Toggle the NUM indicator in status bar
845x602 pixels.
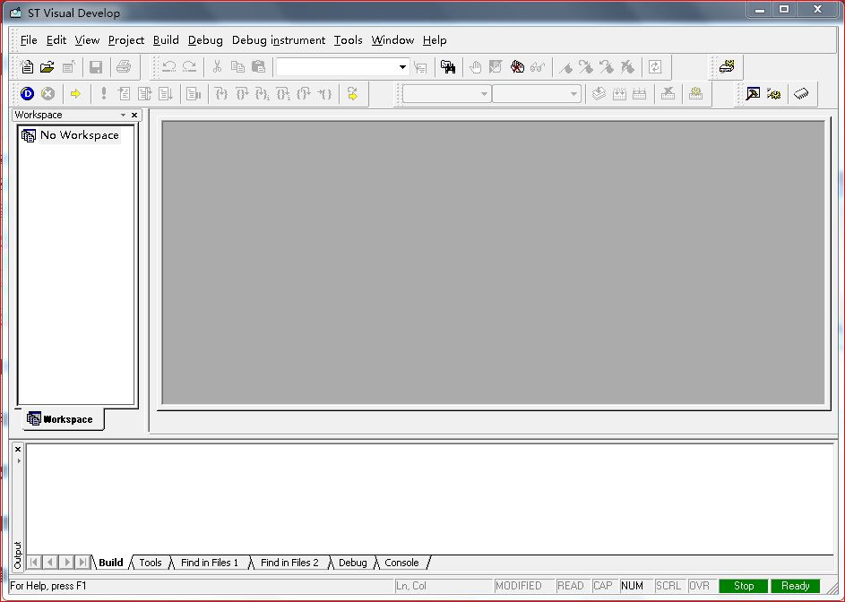632,586
